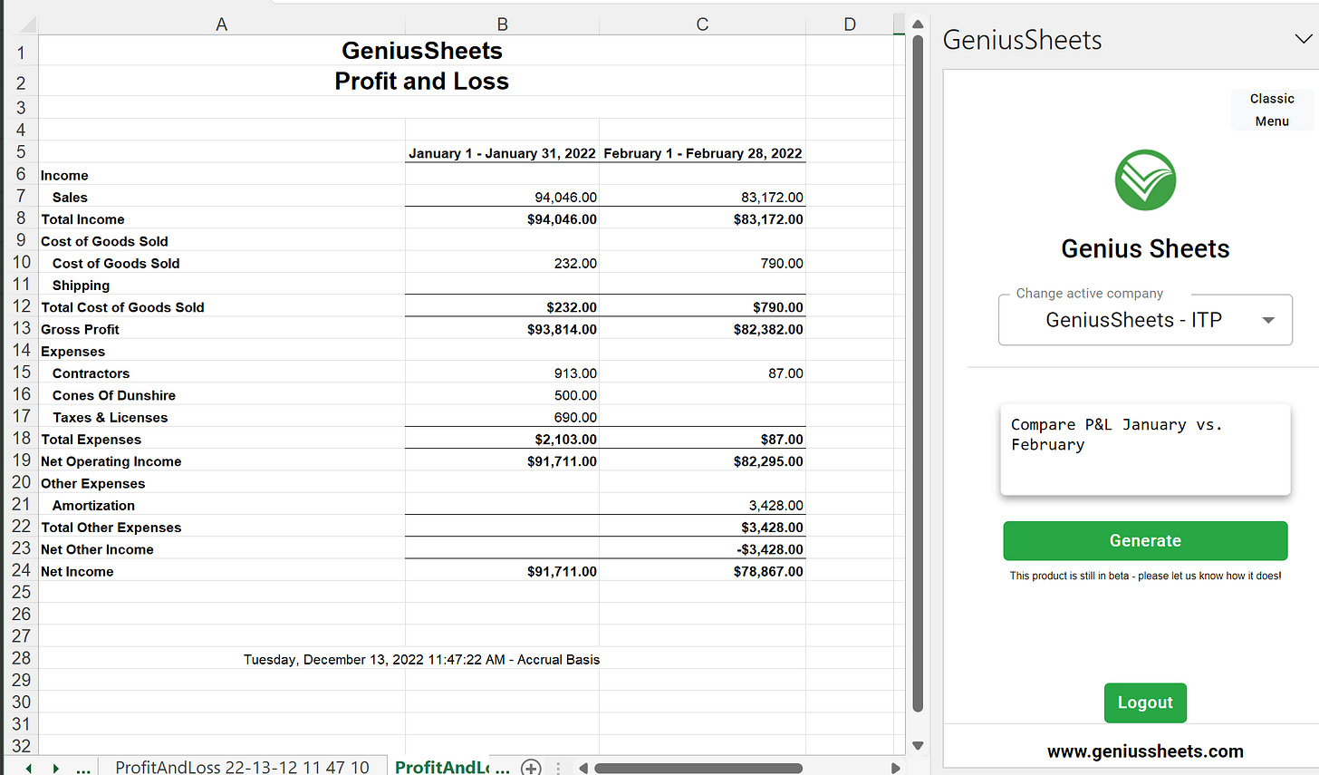
Task: Click the Genius Sheets green logo icon
Action: tap(1145, 180)
